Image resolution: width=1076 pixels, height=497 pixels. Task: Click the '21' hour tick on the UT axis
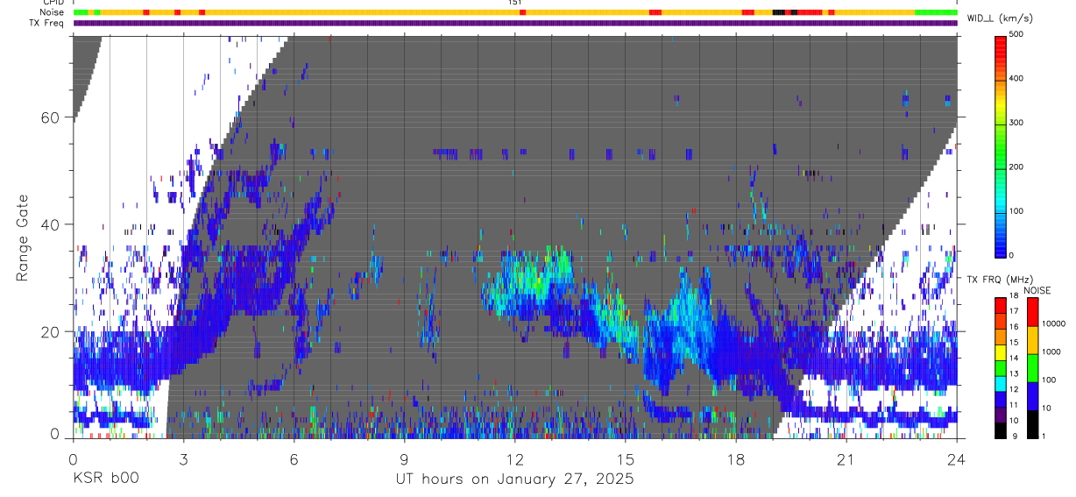click(x=846, y=459)
